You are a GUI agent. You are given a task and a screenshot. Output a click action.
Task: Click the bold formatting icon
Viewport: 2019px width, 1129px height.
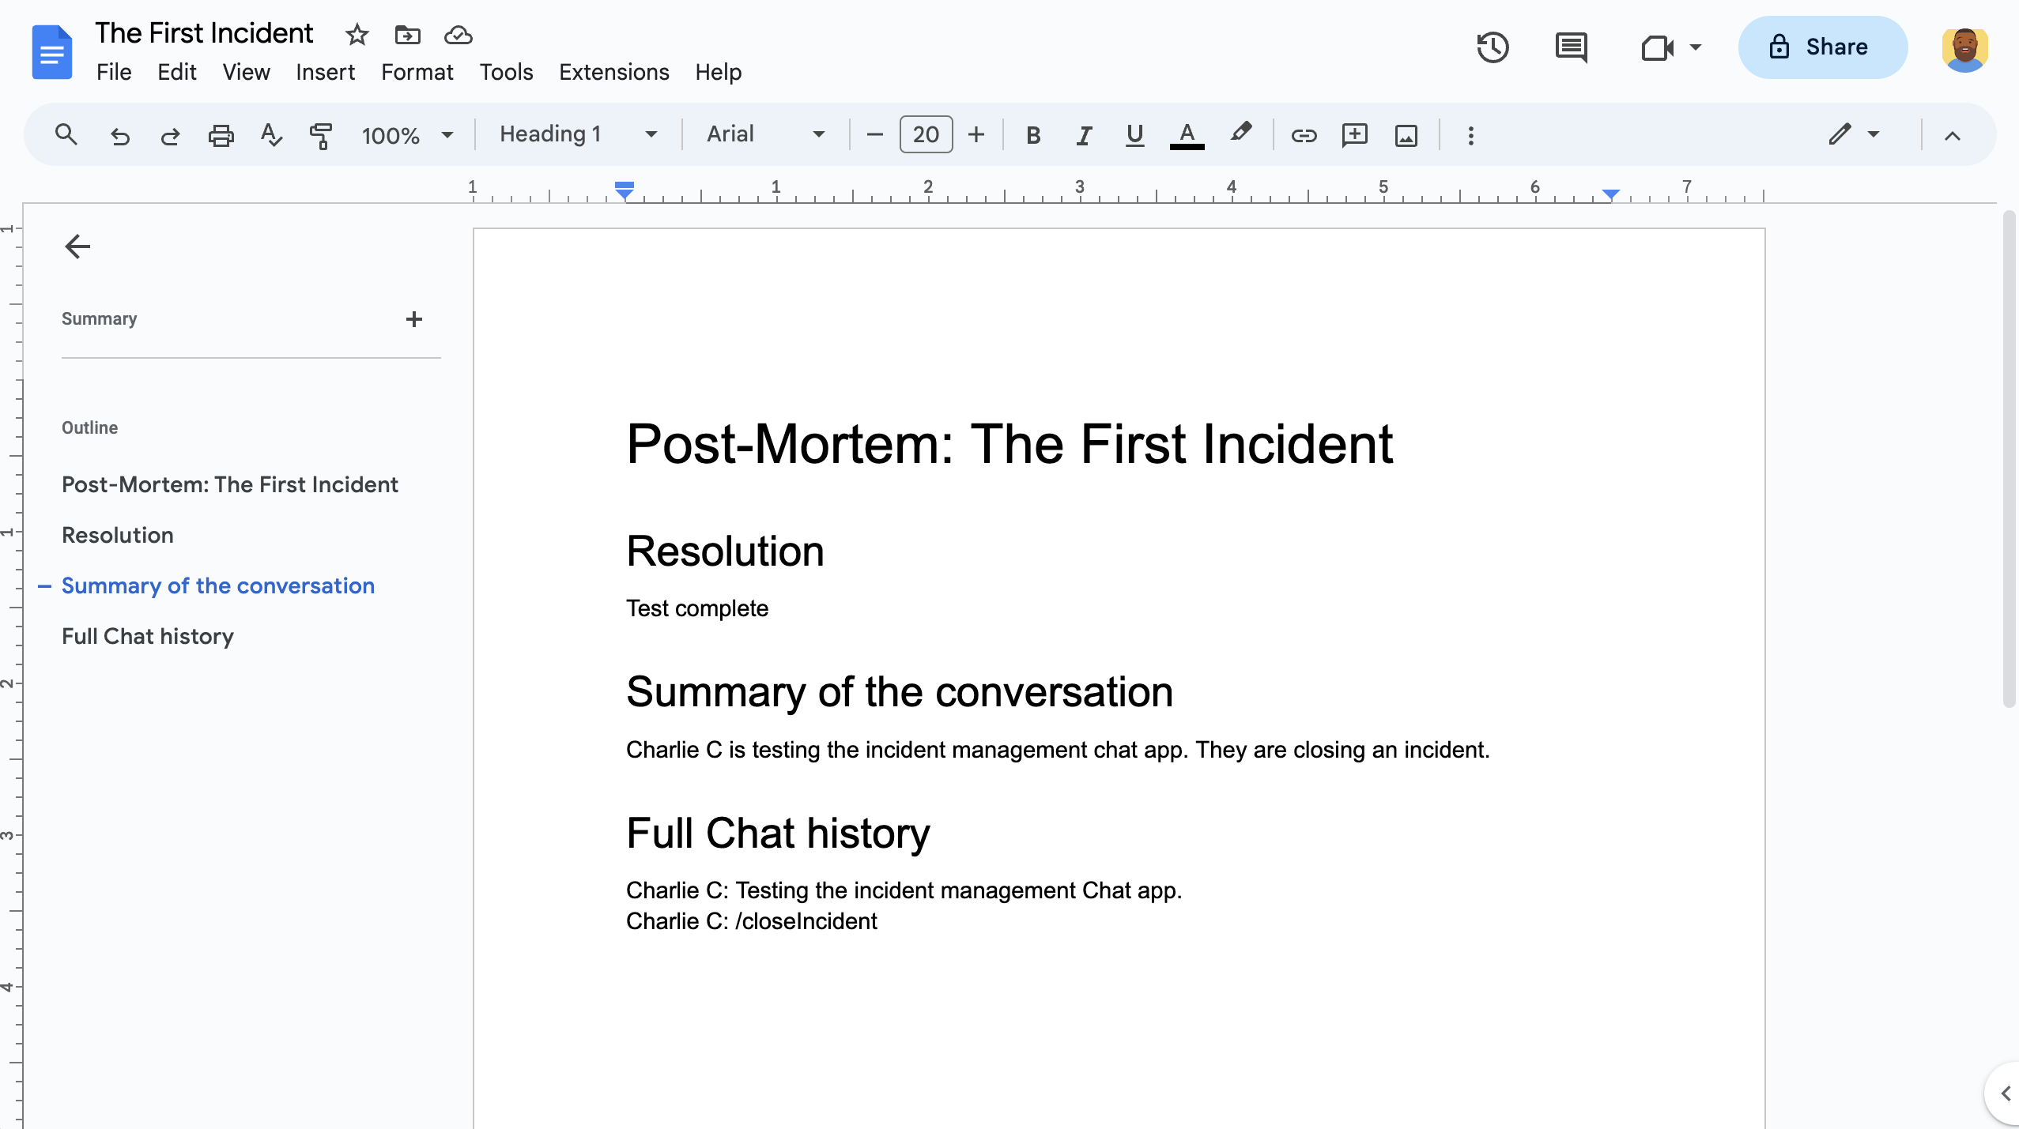click(1032, 134)
